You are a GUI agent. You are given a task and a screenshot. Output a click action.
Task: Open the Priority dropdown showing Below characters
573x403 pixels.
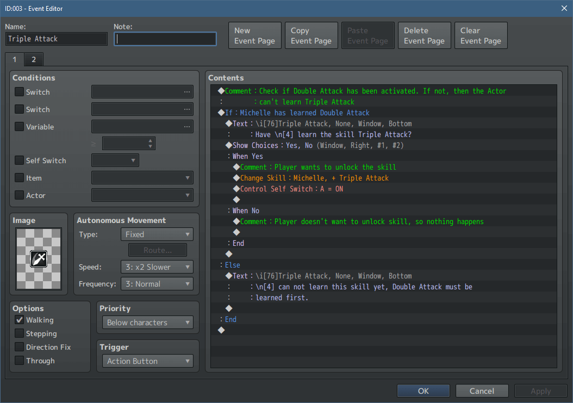[x=147, y=322]
